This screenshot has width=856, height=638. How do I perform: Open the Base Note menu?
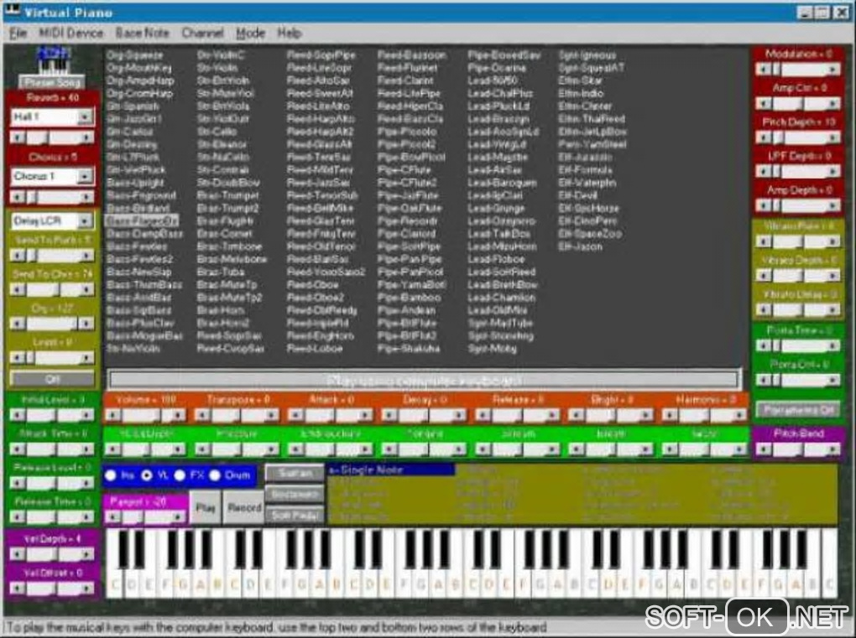click(142, 34)
